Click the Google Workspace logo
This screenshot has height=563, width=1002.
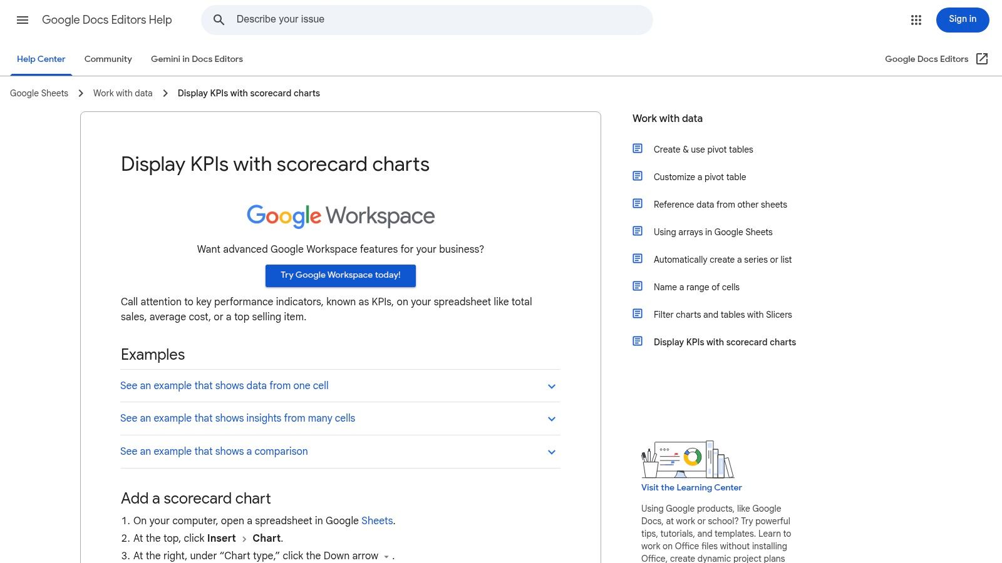click(x=341, y=216)
